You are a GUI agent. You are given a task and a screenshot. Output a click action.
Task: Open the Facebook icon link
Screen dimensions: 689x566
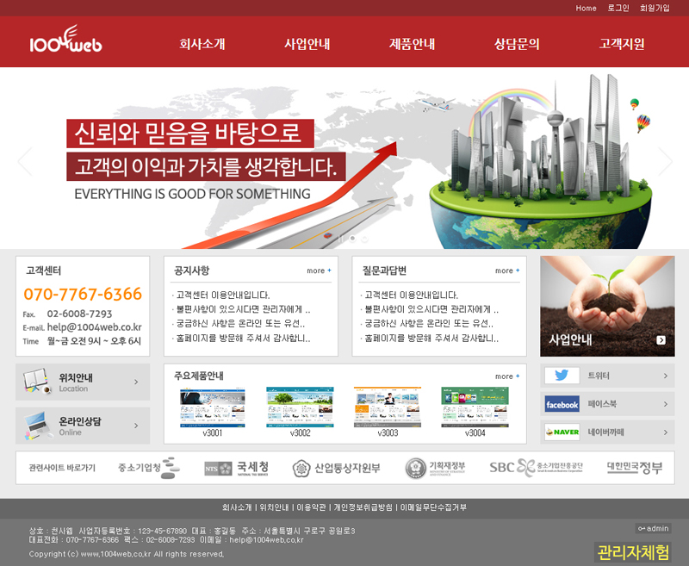(x=562, y=404)
